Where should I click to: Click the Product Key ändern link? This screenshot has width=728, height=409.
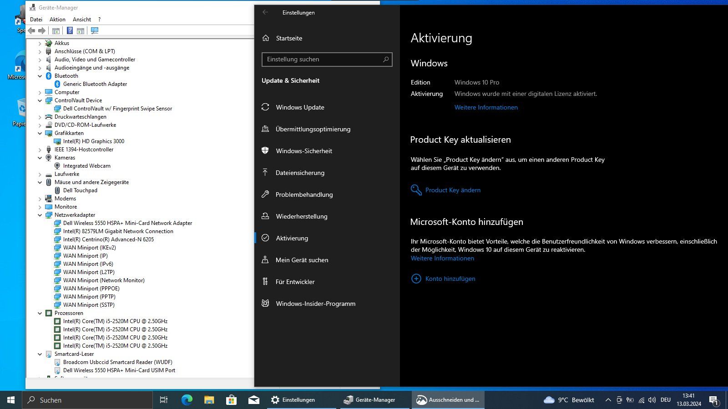[453, 190]
